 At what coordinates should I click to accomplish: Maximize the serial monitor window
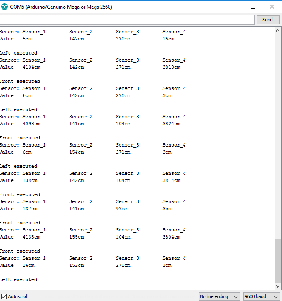click(x=253, y=7)
